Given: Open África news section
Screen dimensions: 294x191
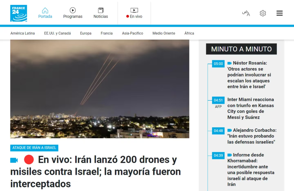Looking at the screenshot, I should tap(189, 33).
